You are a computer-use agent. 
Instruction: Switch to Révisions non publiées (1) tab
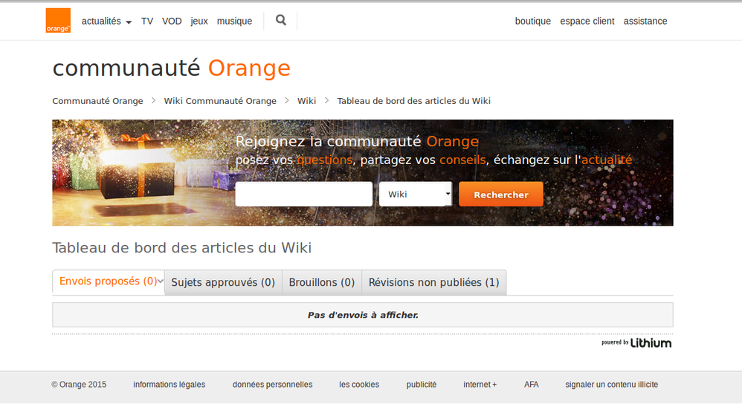[x=434, y=282]
